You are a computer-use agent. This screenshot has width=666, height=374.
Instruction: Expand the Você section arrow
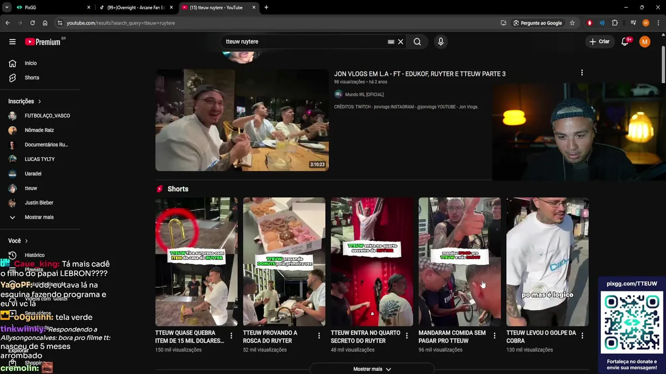pyautogui.click(x=26, y=241)
